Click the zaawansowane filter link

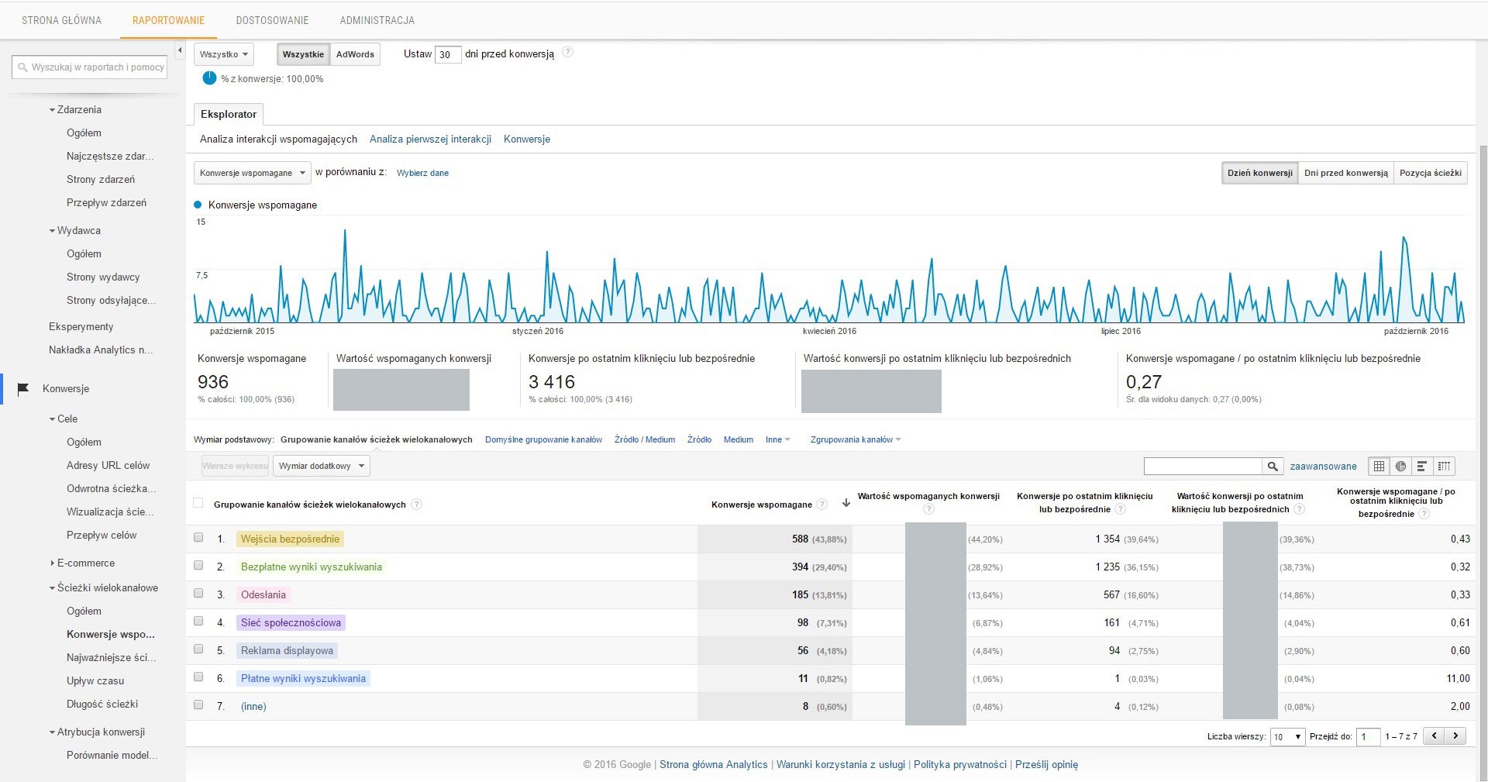(x=1323, y=466)
